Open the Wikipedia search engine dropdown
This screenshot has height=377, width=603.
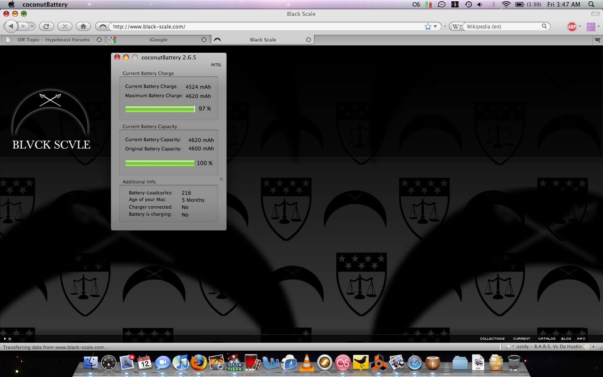point(456,26)
